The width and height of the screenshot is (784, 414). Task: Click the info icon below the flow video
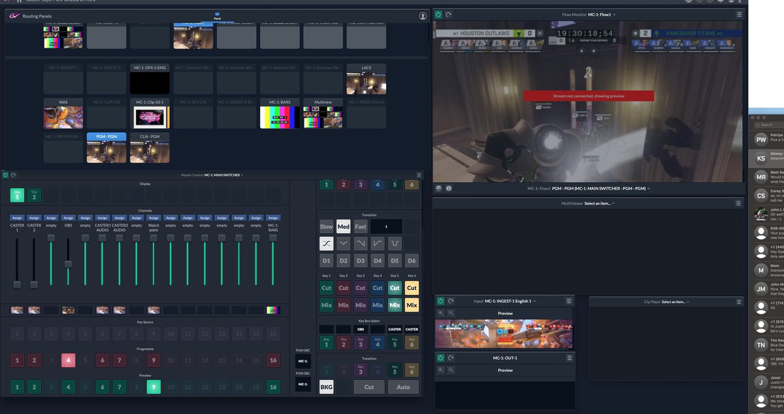(449, 189)
